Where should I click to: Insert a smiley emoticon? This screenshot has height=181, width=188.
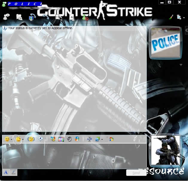(7, 139)
